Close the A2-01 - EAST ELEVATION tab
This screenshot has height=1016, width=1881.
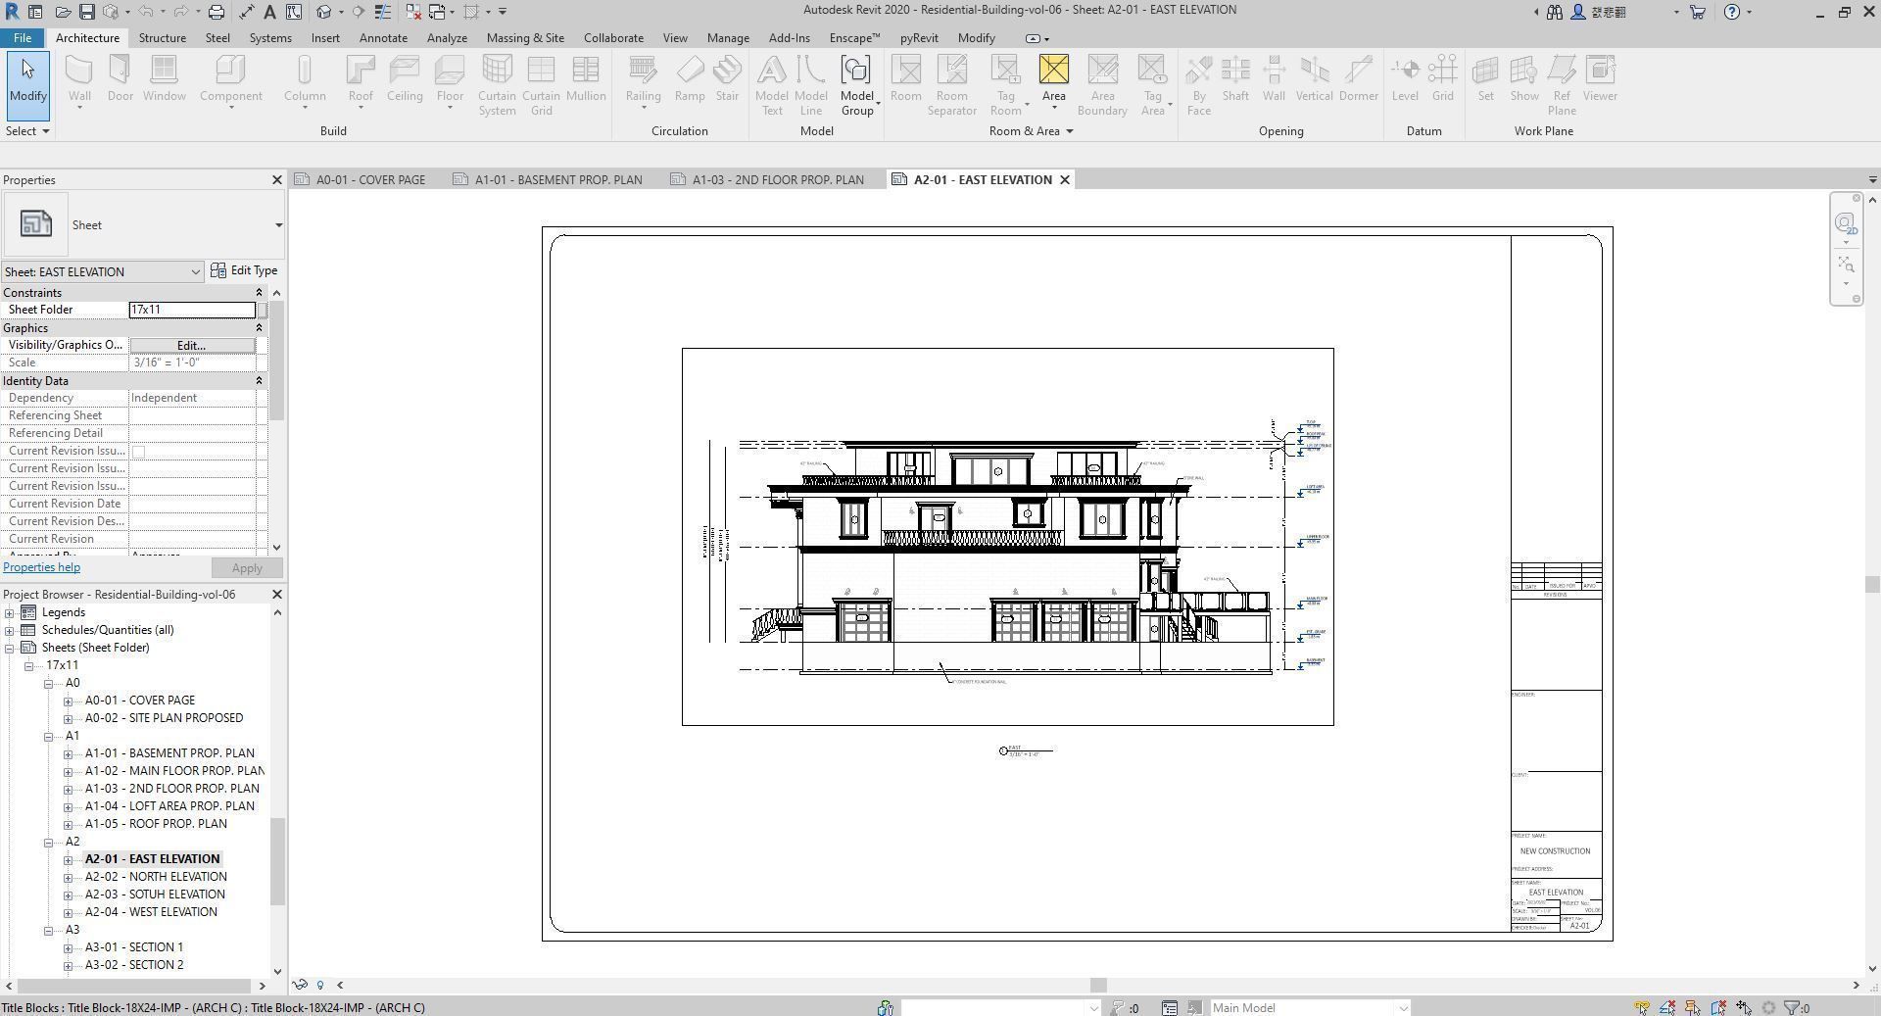[1064, 180]
